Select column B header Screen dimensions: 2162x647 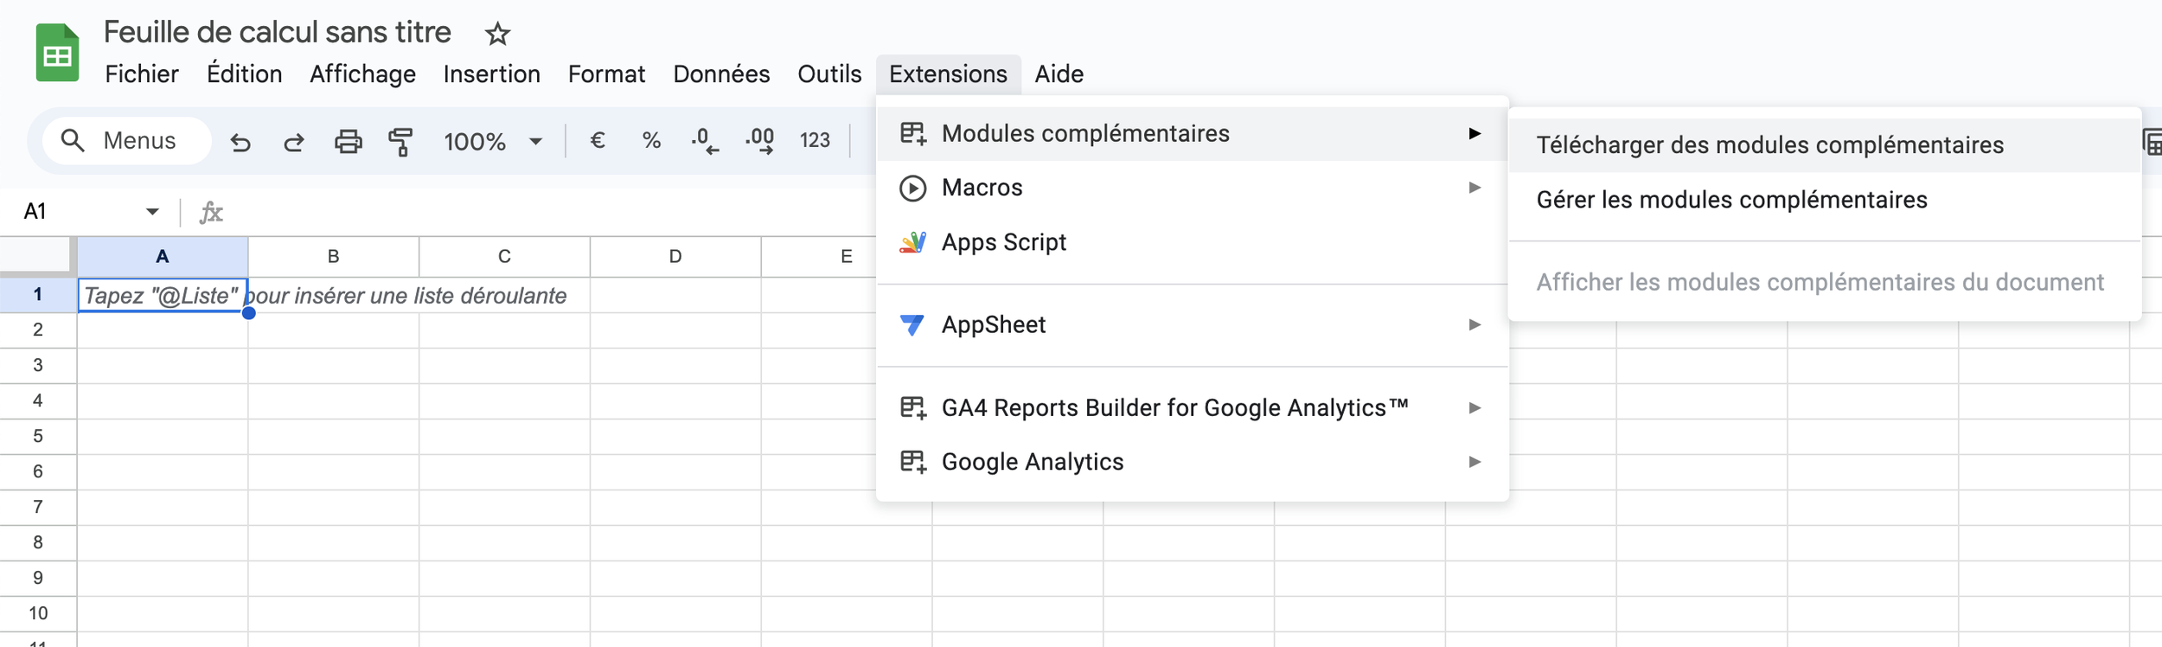pyautogui.click(x=333, y=257)
